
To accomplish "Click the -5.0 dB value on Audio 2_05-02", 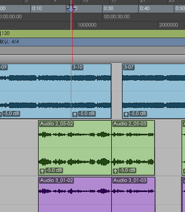I will tap(54, 170).
